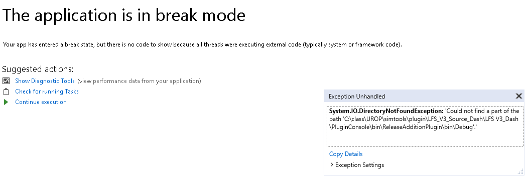Close the Exception Unhandled popup
Image resolution: width=529 pixels, height=182 pixels.
click(x=519, y=96)
